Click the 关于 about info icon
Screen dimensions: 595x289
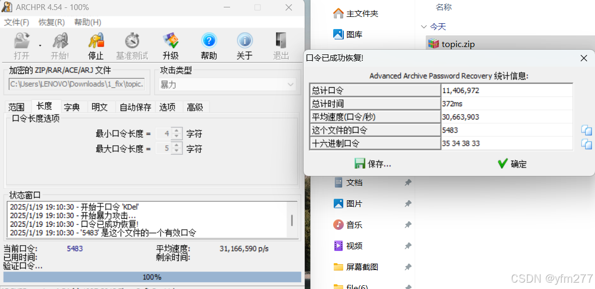pyautogui.click(x=245, y=41)
